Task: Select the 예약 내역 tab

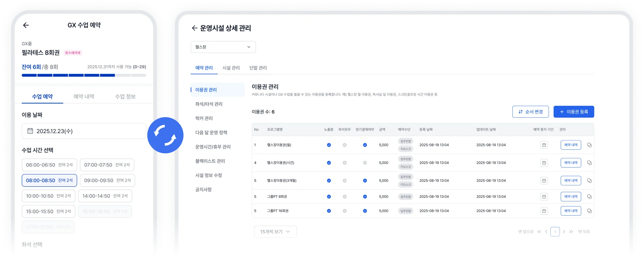Action: [x=84, y=96]
